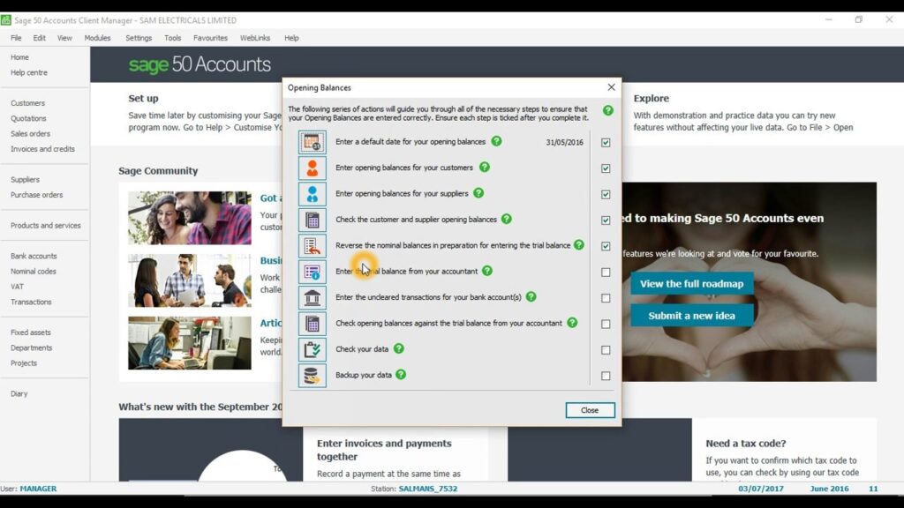Open help for supplier opening balances
Viewport: 904px width, 508px height.
pos(478,193)
